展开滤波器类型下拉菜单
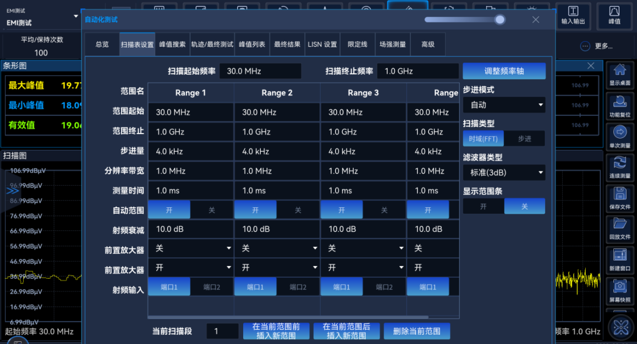This screenshot has width=637, height=344. 504,173
